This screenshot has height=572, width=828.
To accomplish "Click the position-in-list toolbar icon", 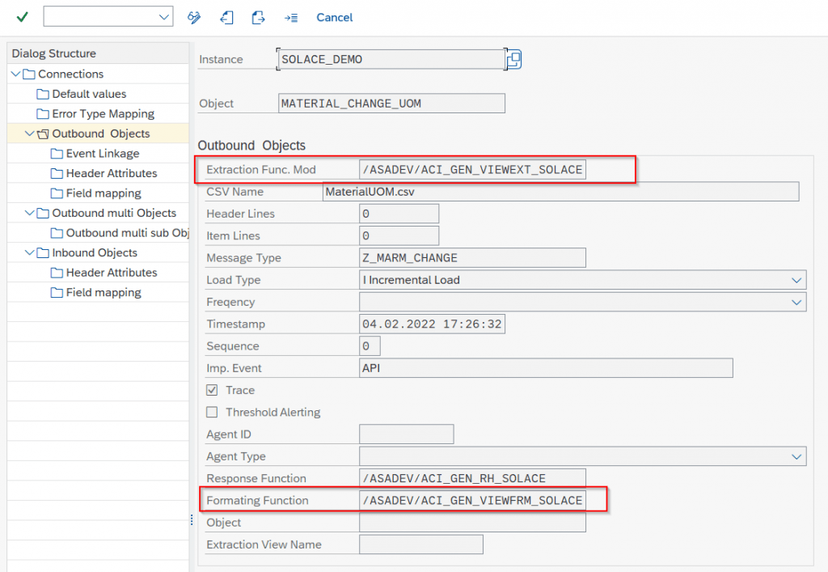I will (290, 16).
